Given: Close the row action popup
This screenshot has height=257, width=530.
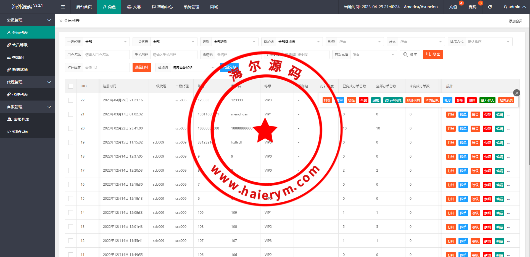Looking at the screenshot, I should (x=516, y=93).
